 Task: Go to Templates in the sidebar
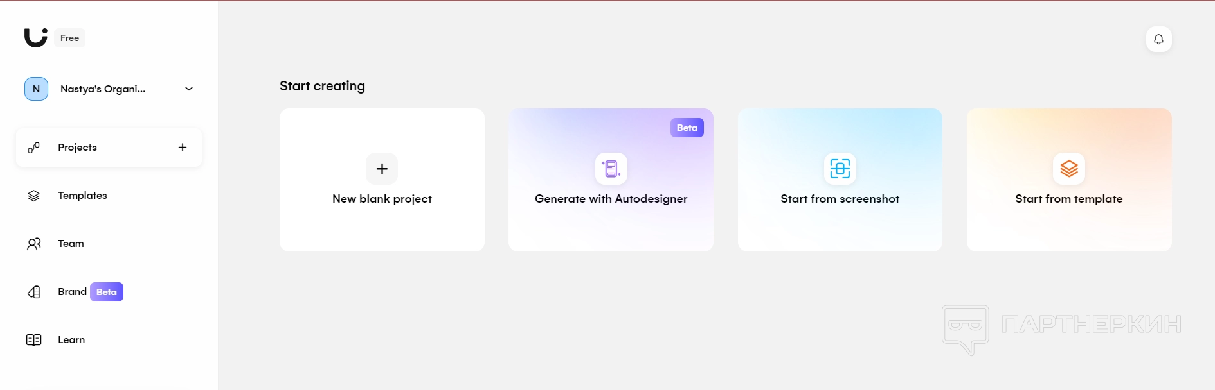82,196
